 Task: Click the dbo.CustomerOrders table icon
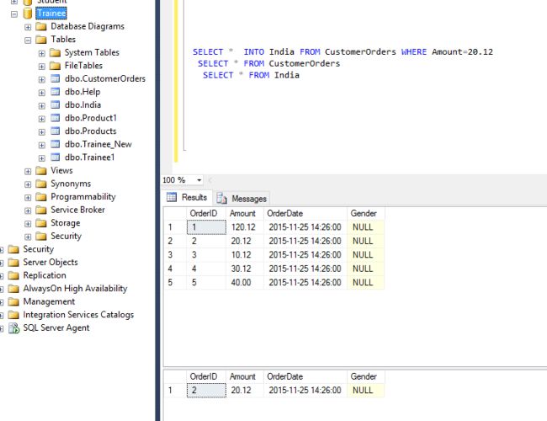click(x=55, y=79)
